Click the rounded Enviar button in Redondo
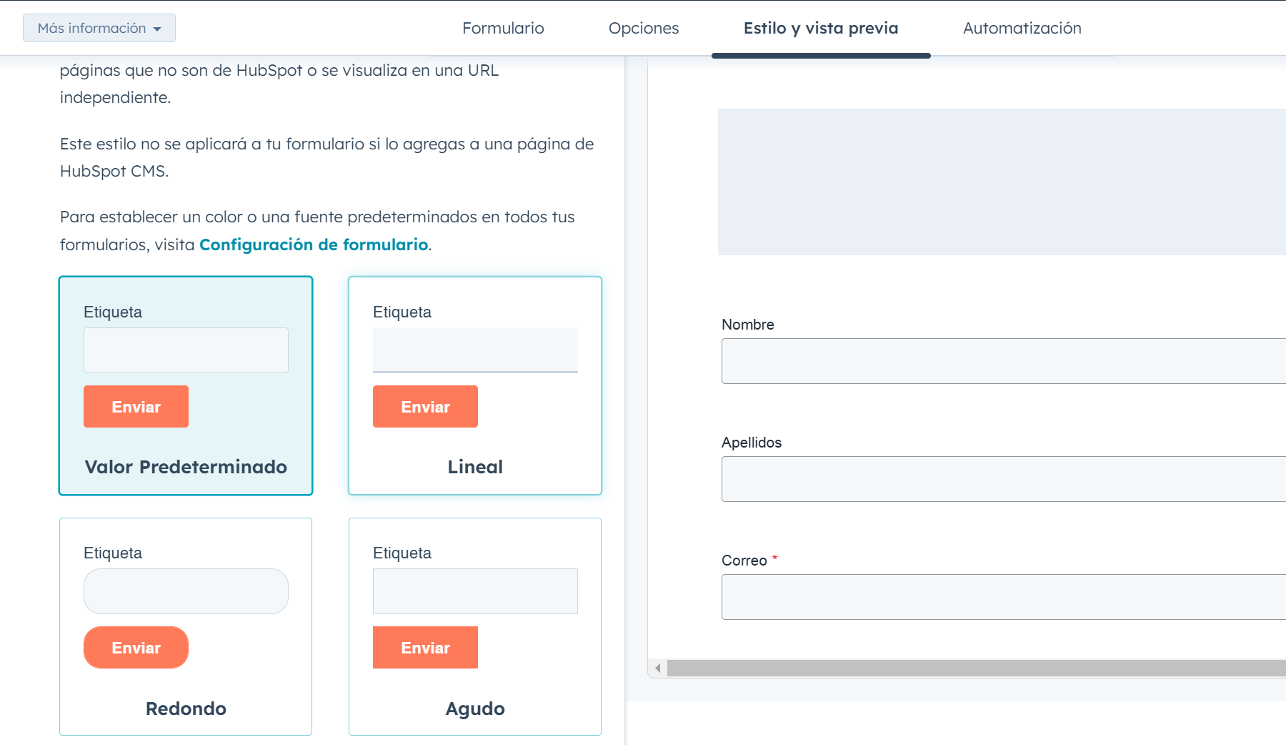 [x=136, y=648]
